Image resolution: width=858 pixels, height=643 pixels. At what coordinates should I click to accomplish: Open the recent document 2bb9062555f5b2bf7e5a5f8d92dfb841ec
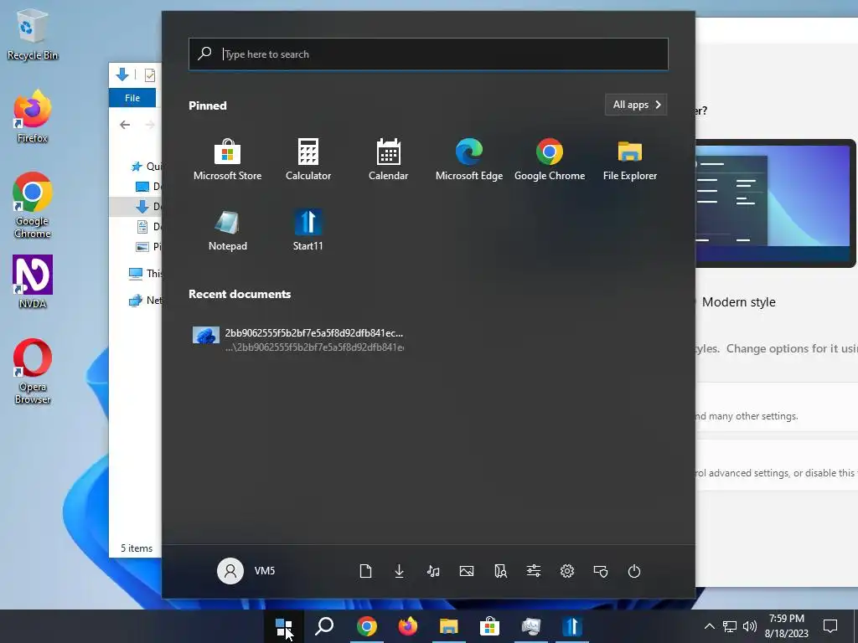coord(298,339)
